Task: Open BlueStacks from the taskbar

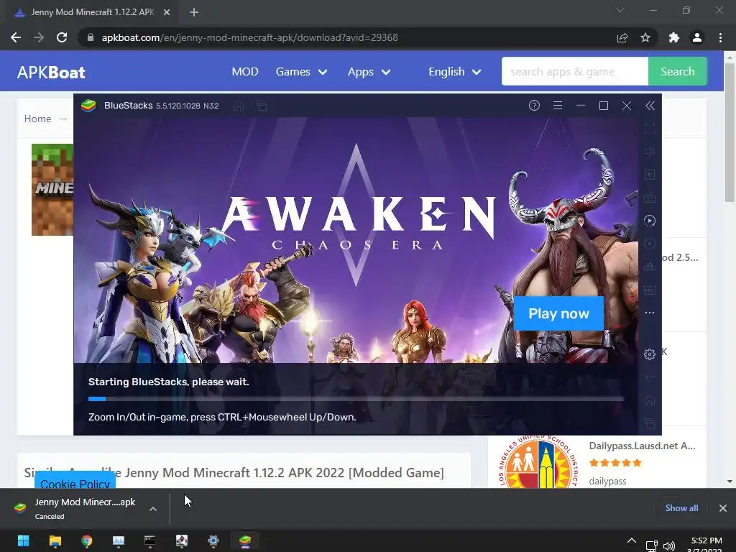Action: pyautogui.click(x=245, y=540)
